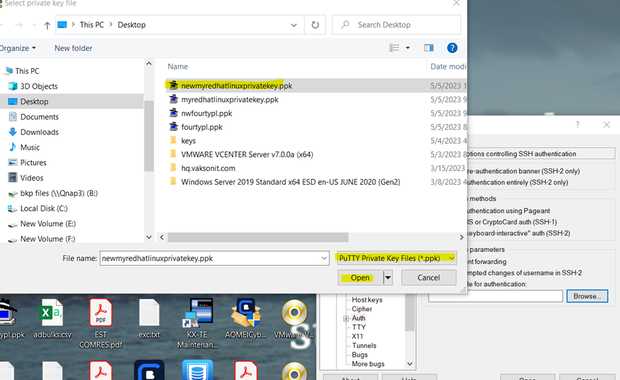Toggle the preview pane icon
620x380 pixels.
click(429, 48)
